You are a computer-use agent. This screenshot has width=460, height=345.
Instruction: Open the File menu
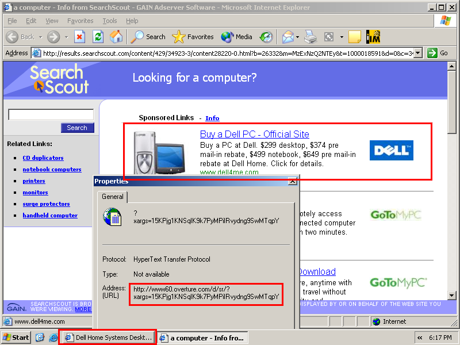(x=12, y=21)
